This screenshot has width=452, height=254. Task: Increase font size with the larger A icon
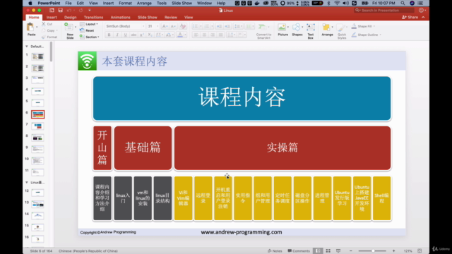pos(165,26)
